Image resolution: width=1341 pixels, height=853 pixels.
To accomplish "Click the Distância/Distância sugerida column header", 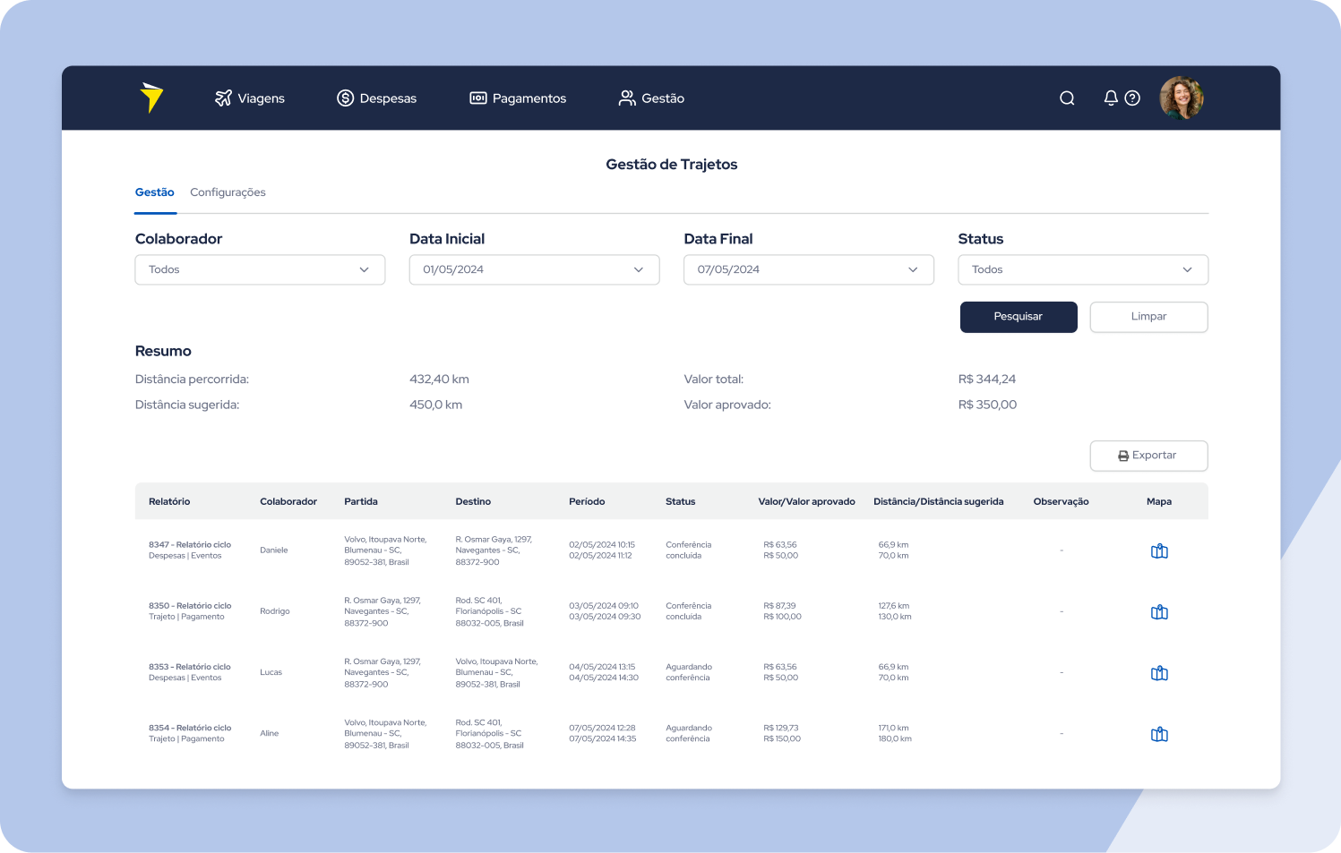I will pyautogui.click(x=939, y=501).
